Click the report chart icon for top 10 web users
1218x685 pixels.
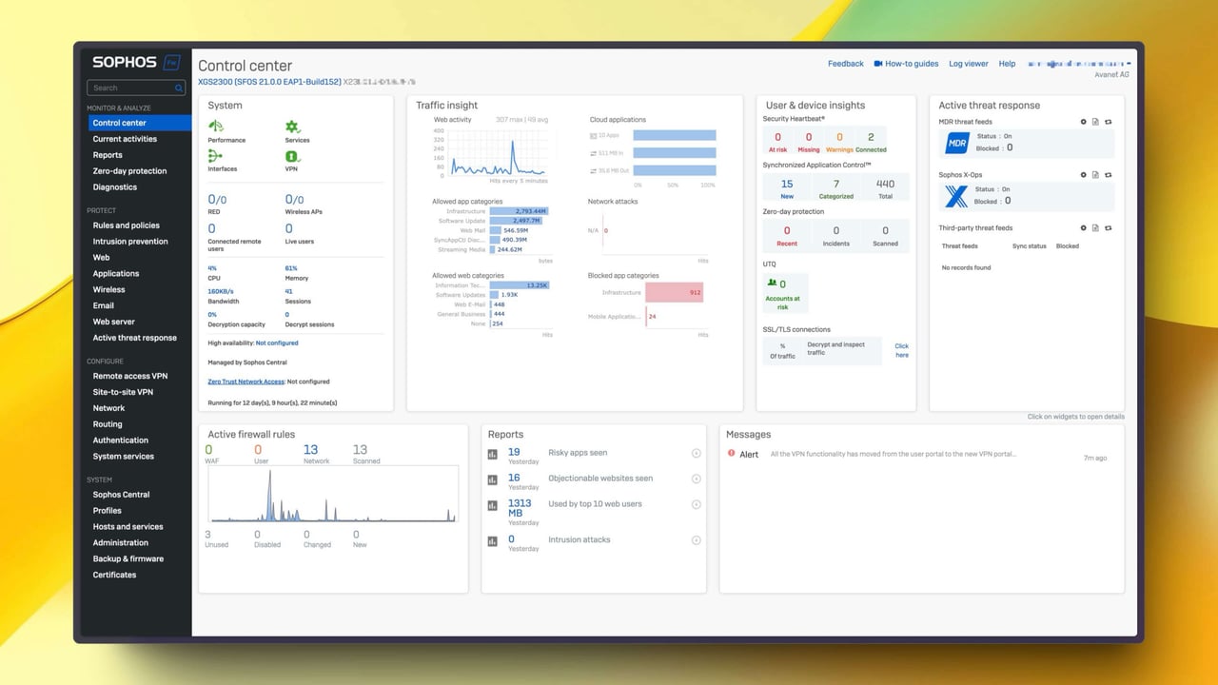pos(493,506)
